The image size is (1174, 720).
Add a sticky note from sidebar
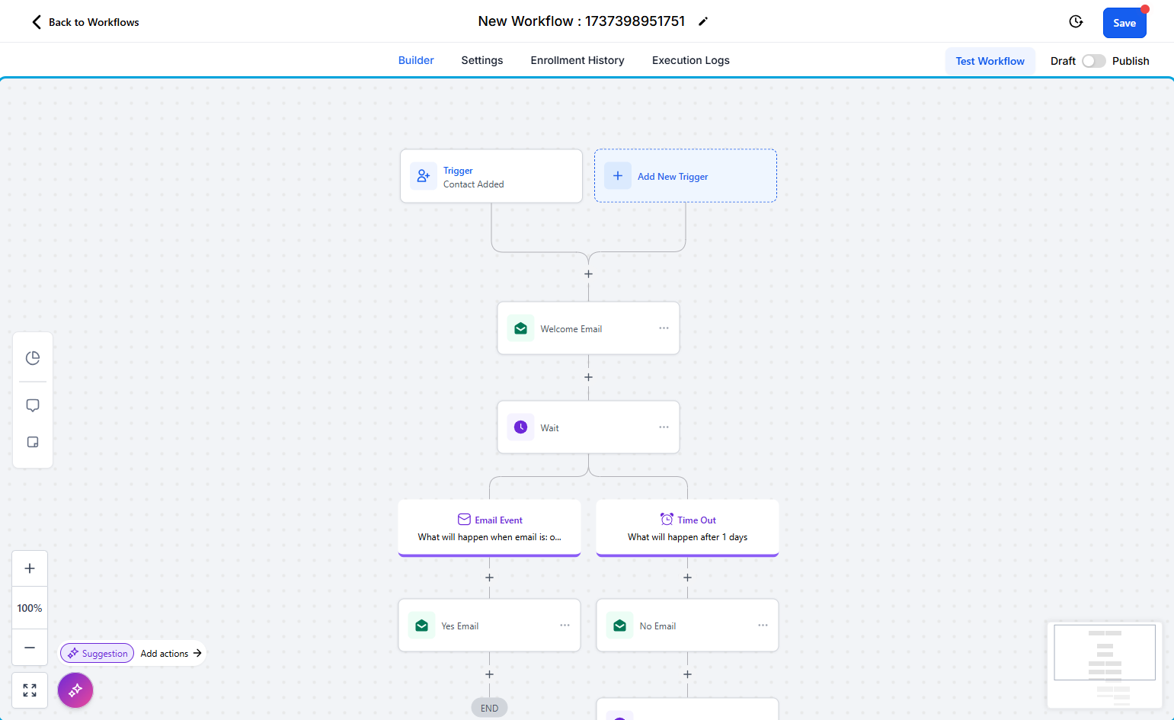(x=33, y=442)
